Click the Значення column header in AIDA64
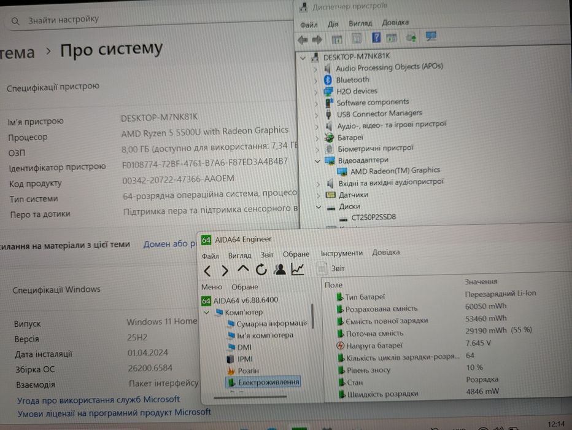The image size is (572, 430). [x=481, y=282]
